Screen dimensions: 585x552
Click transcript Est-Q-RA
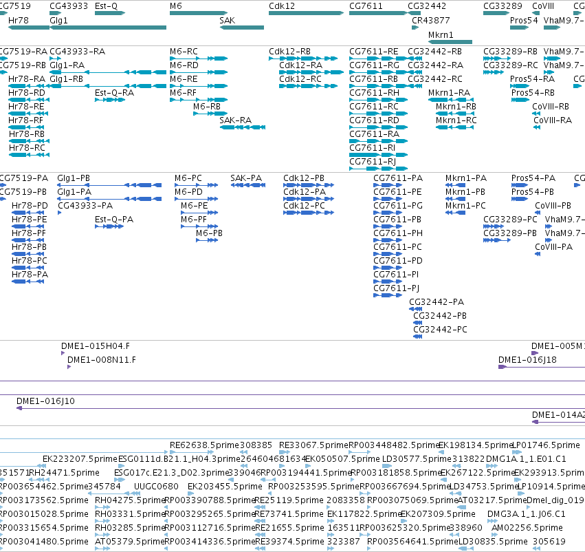(114, 93)
